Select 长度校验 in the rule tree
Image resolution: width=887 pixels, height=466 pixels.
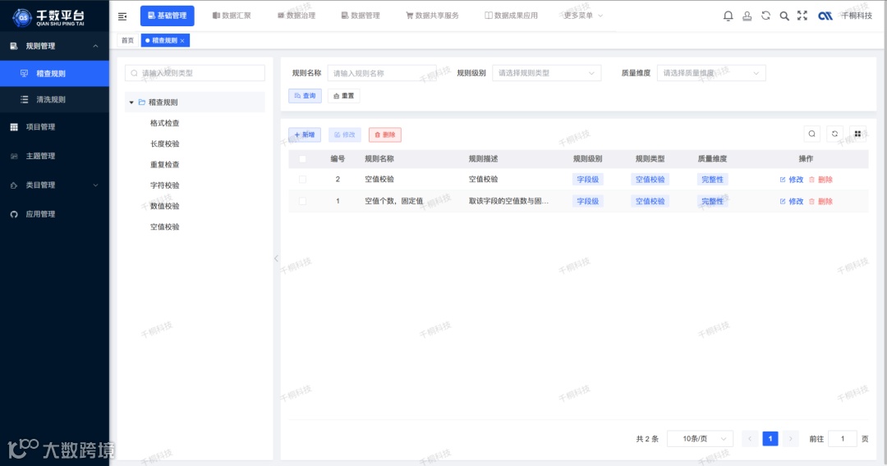(x=164, y=144)
